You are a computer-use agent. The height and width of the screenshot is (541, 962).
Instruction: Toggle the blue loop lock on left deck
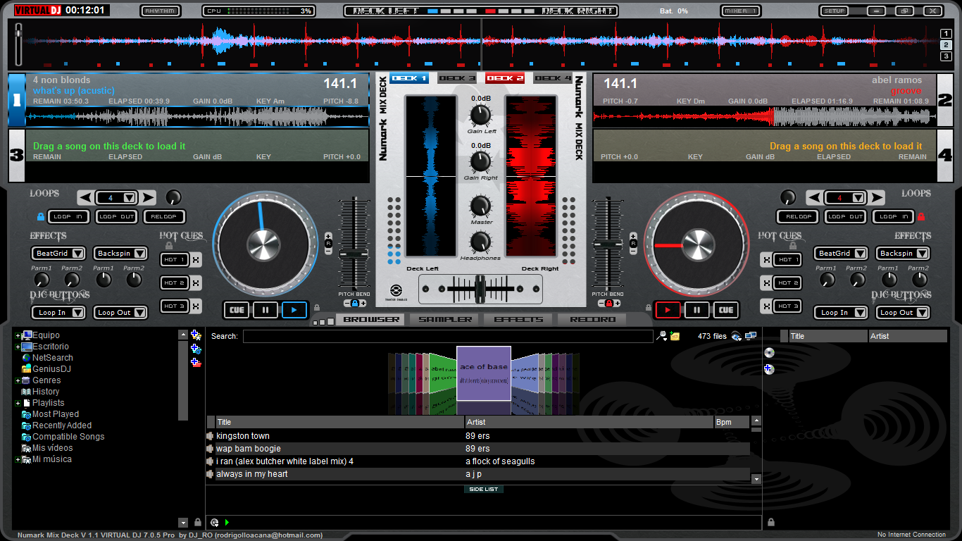coord(40,217)
